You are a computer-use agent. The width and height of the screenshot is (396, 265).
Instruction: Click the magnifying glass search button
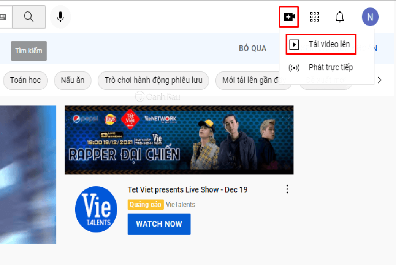(x=29, y=17)
